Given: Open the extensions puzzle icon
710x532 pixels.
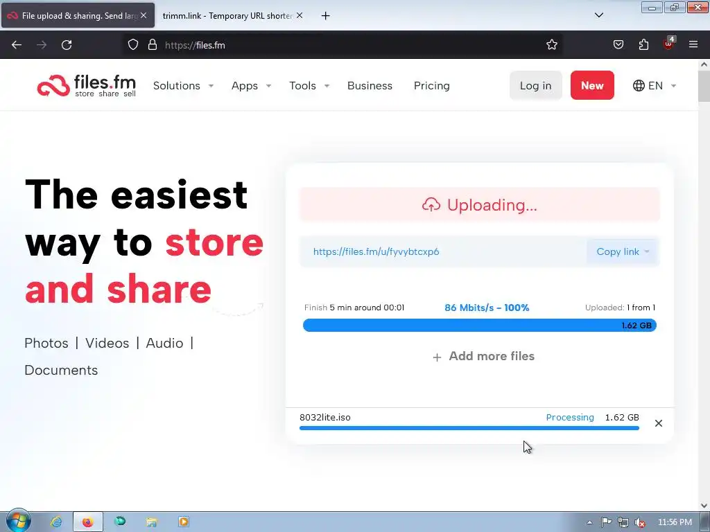Looking at the screenshot, I should 643,45.
